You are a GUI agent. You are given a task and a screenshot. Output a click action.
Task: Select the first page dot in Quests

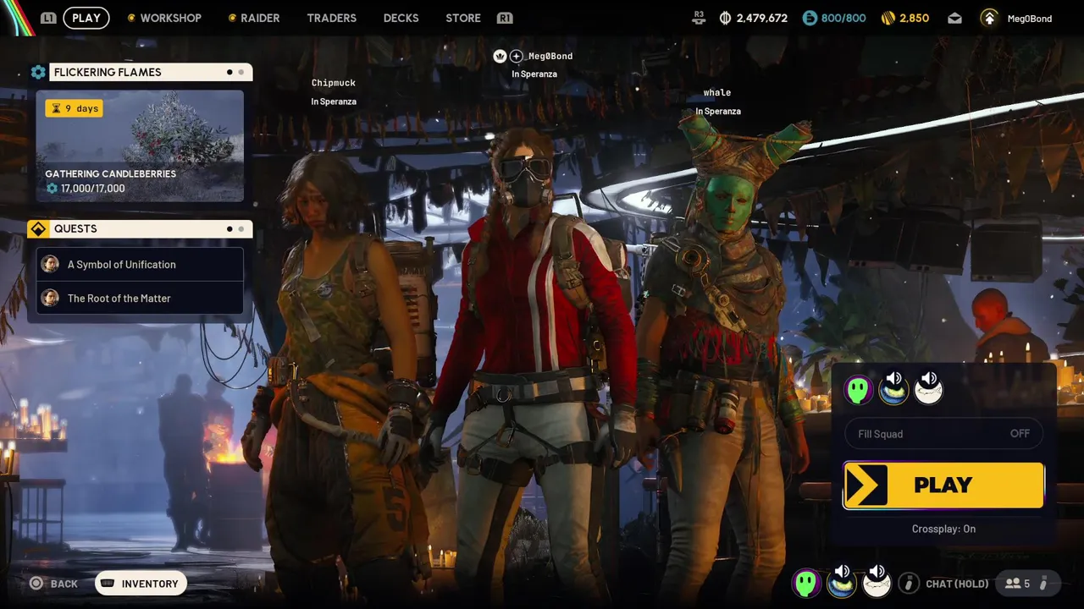click(x=230, y=229)
